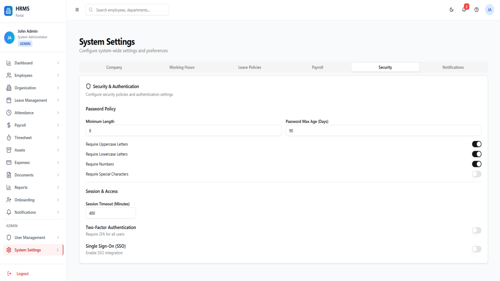This screenshot has width=500, height=281.
Task: Enable Require Special Characters switch
Action: pyautogui.click(x=477, y=174)
